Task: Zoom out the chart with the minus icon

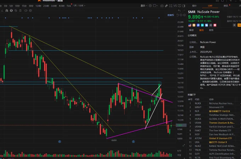Action: coord(181,15)
